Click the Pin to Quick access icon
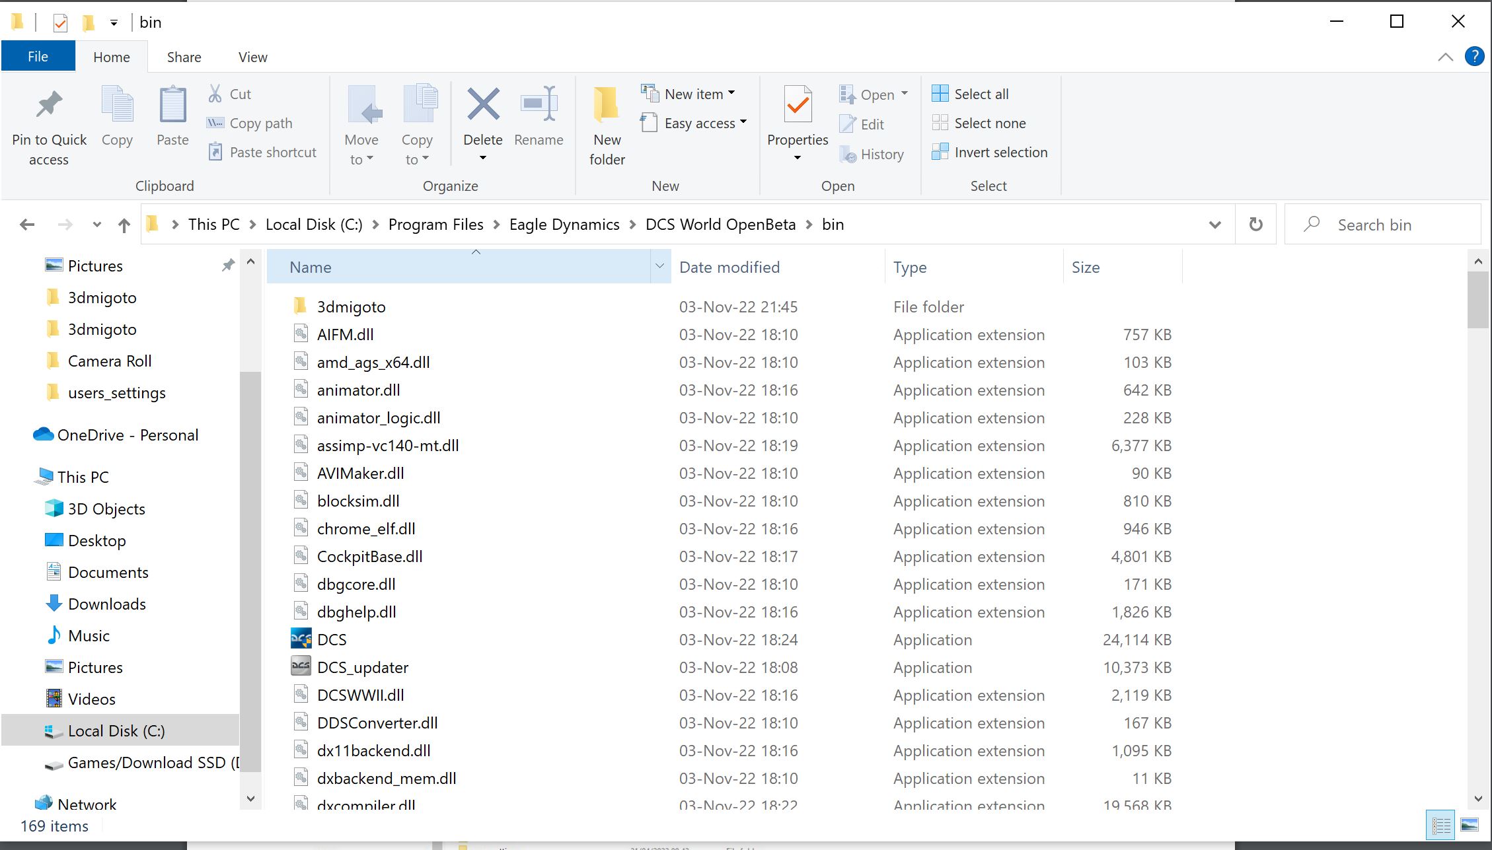1492x850 pixels. coord(49,104)
